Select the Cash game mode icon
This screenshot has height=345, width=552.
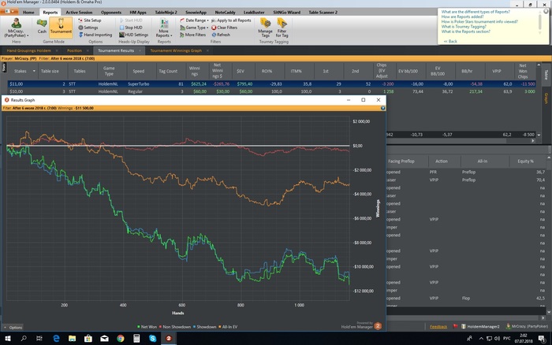(42, 26)
